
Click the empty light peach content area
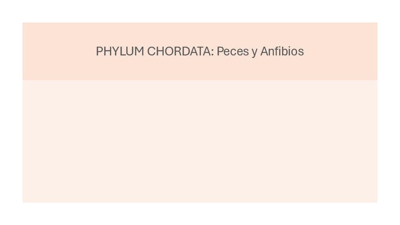point(200,142)
